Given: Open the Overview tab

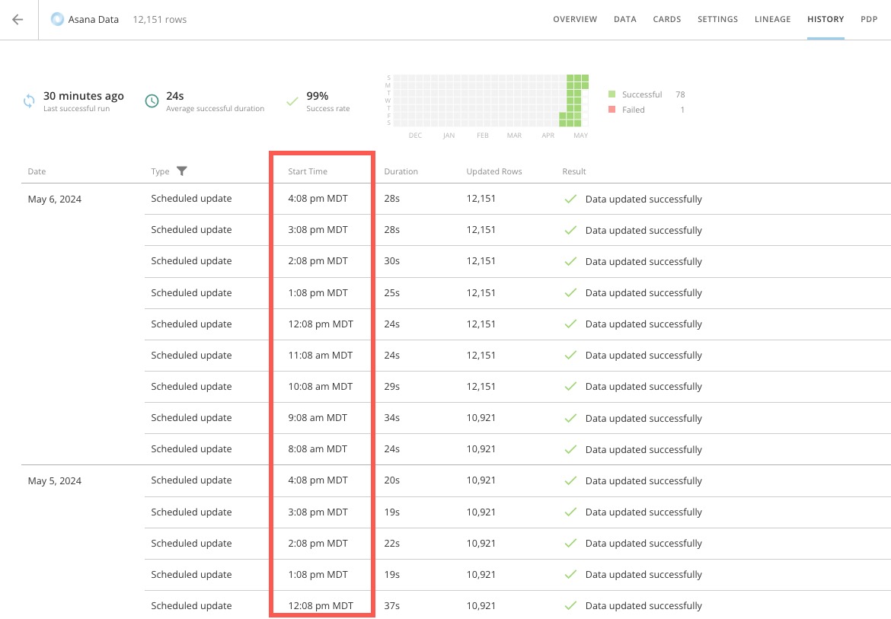Looking at the screenshot, I should coord(574,20).
